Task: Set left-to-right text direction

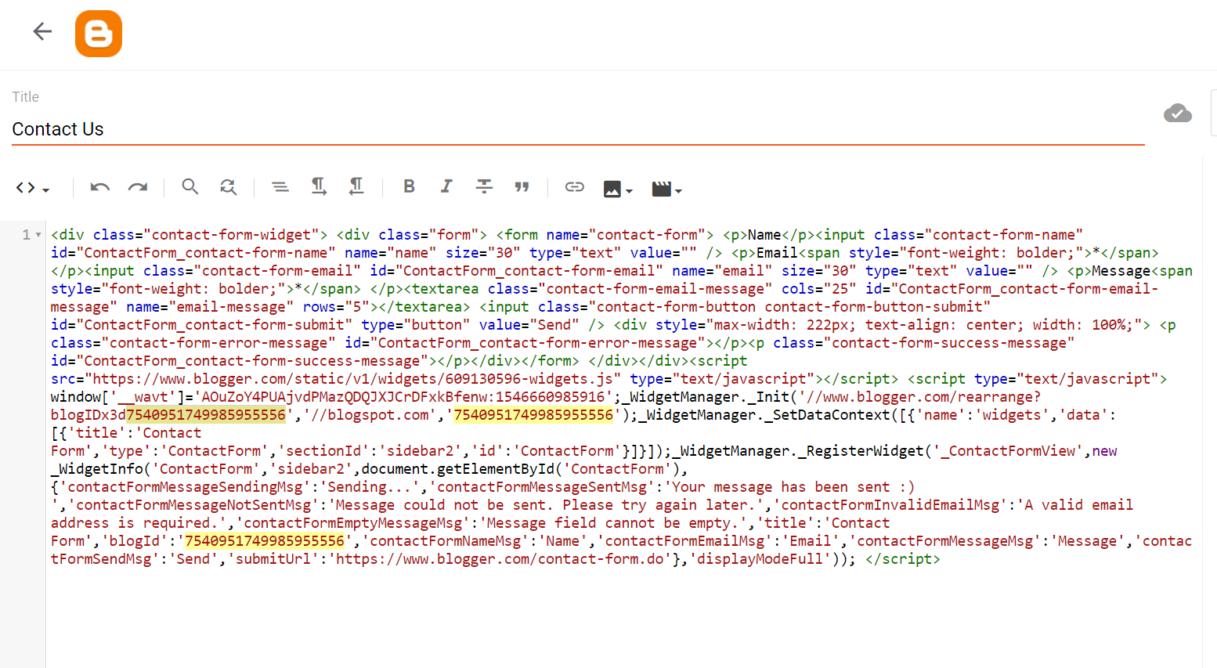Action: pos(318,186)
